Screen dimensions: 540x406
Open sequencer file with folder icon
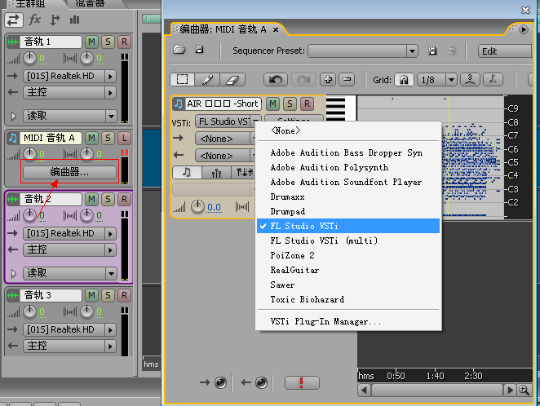179,50
